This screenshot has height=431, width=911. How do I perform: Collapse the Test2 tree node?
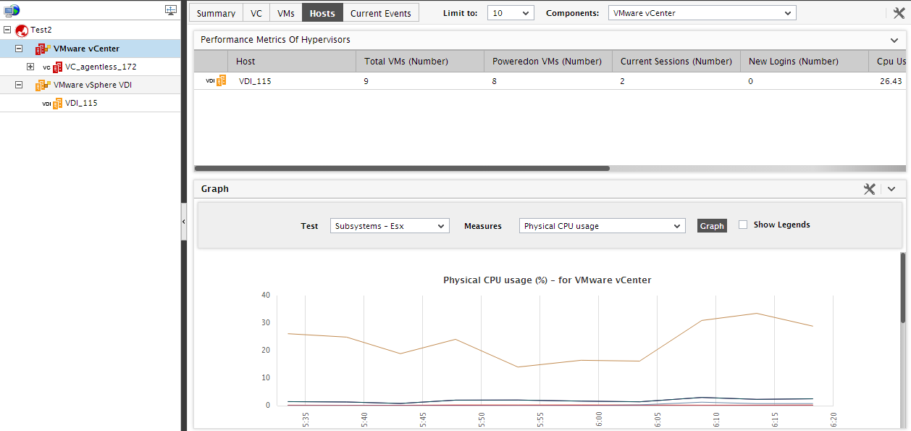tap(7, 30)
